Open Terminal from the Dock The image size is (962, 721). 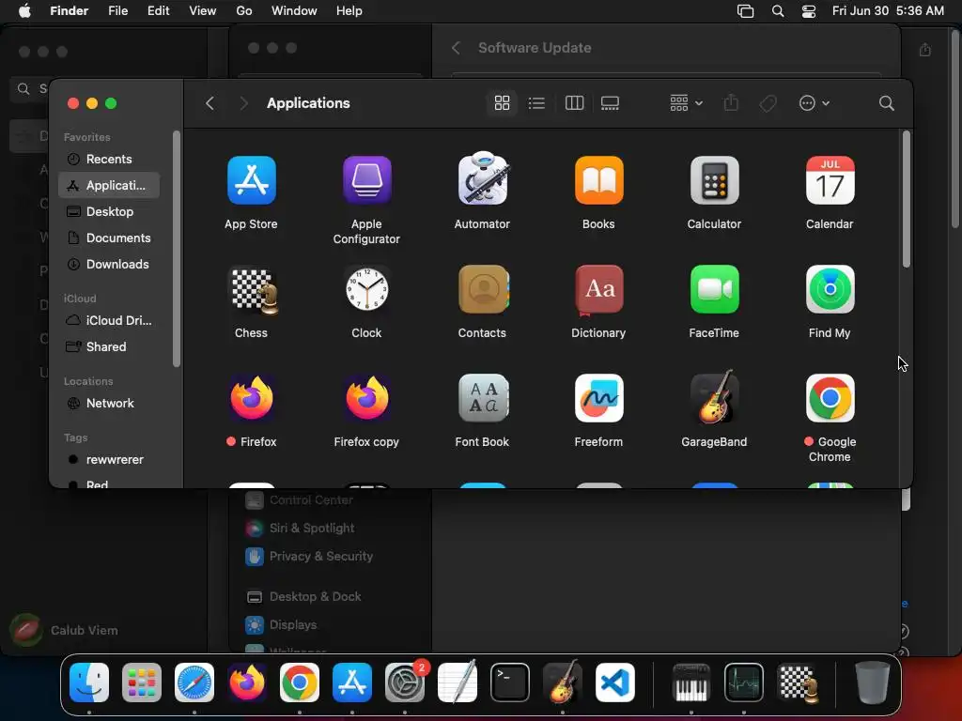click(510, 683)
